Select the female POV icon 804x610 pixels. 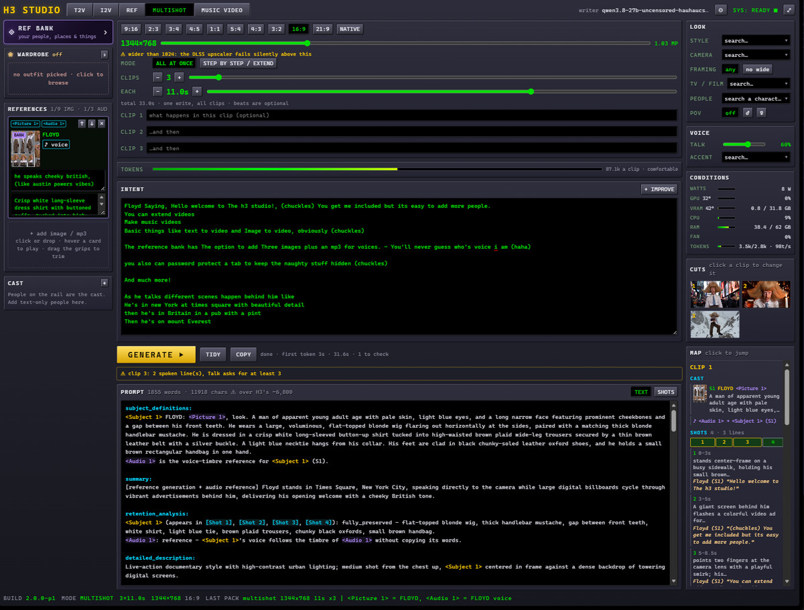[x=761, y=113]
